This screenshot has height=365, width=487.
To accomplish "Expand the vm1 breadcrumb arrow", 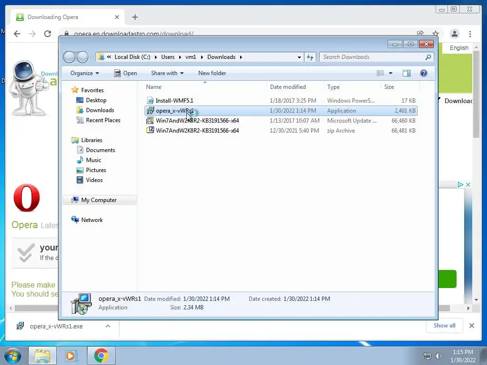I will tap(202, 57).
